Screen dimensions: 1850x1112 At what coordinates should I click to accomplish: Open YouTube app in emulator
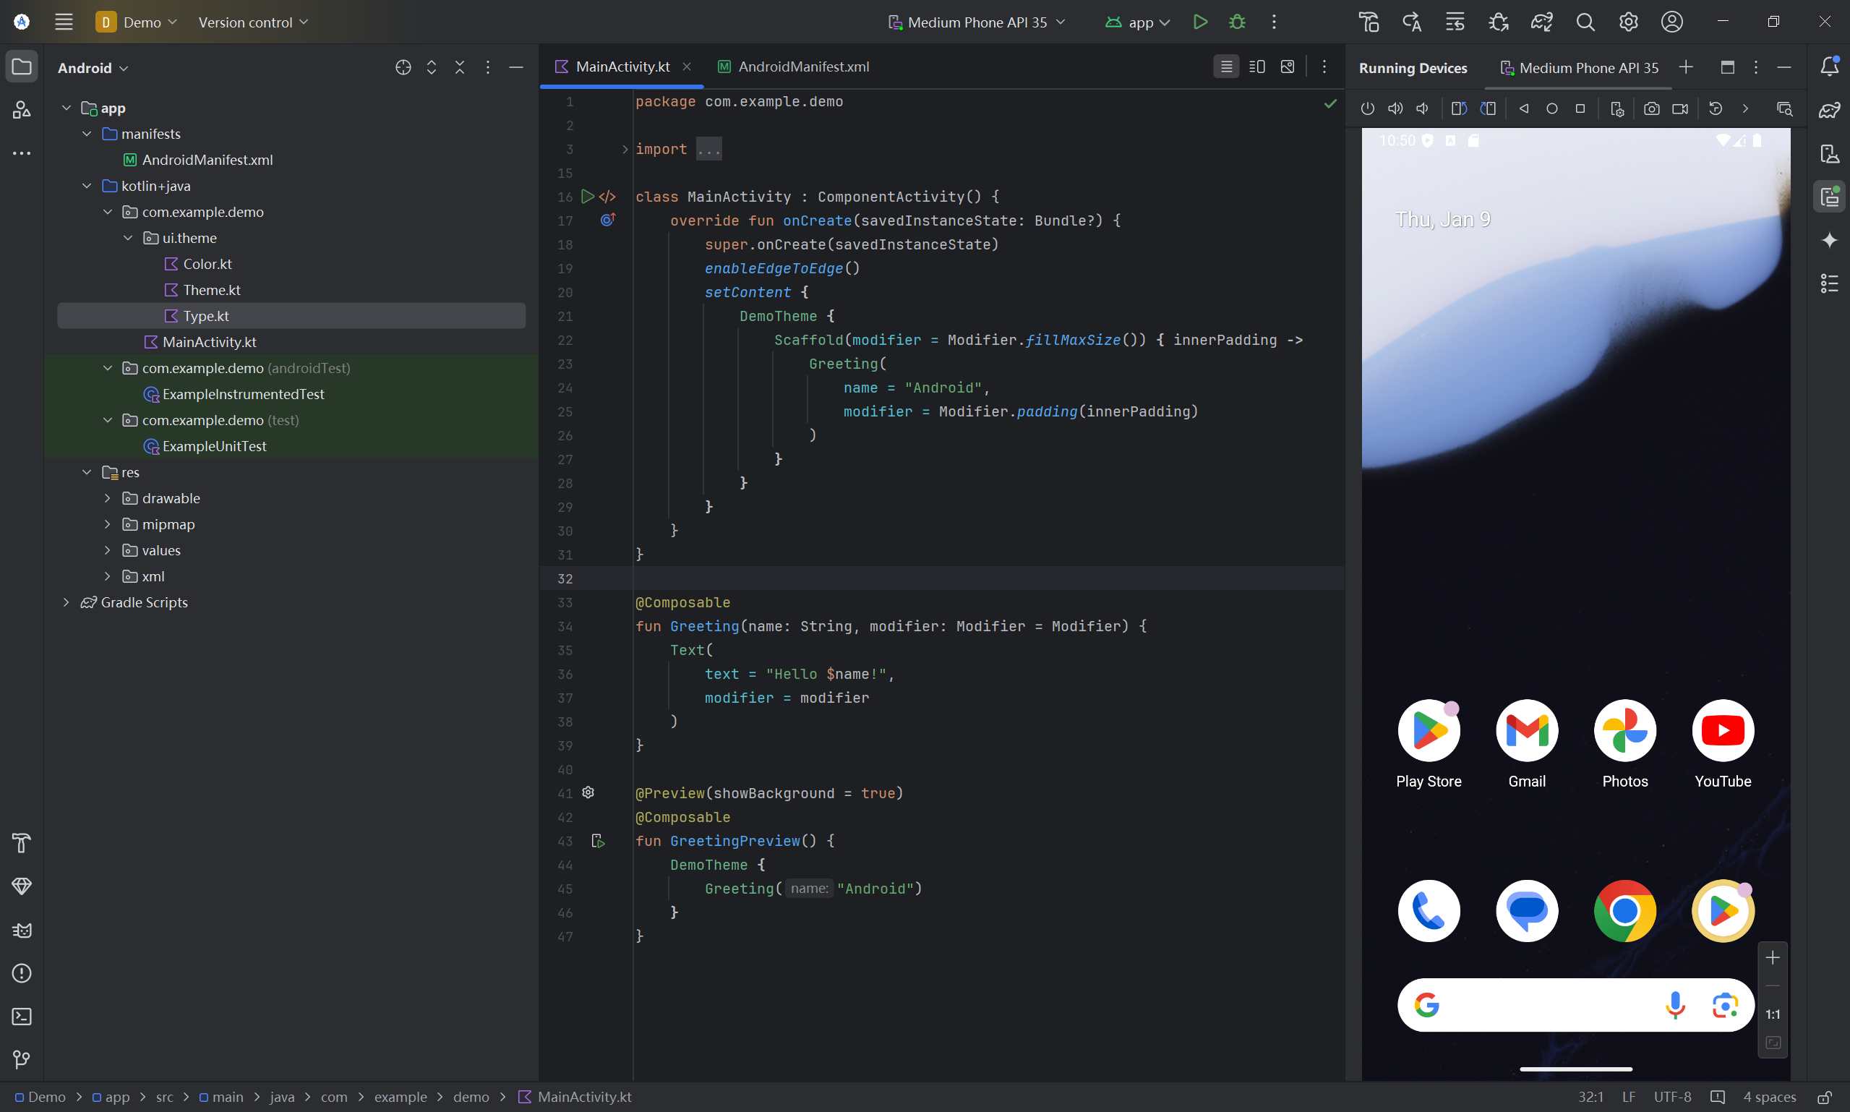[1722, 730]
